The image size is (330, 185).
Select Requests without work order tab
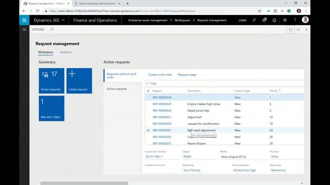point(123,76)
